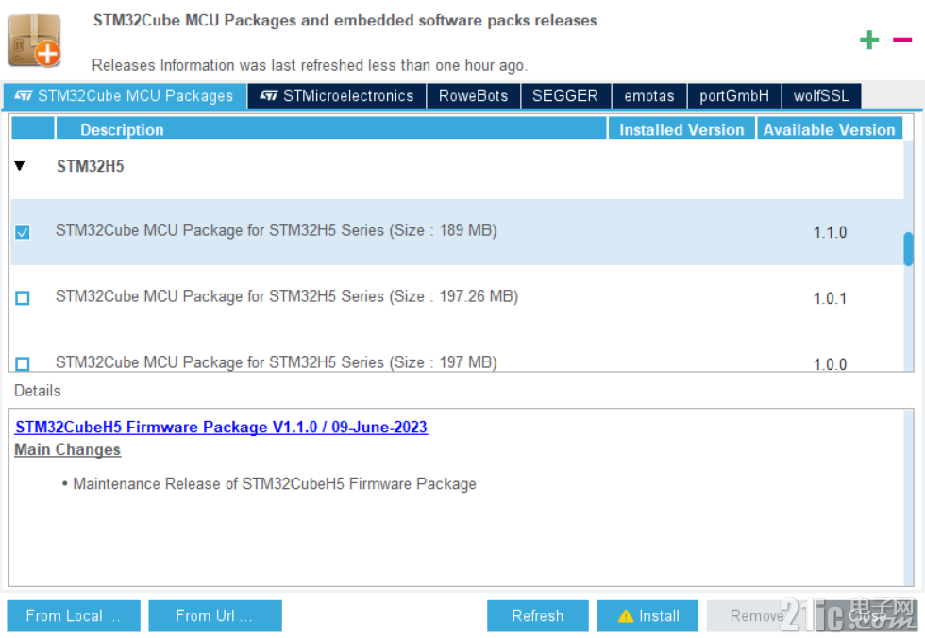925x638 pixels.
Task: Click the From Local button
Action: click(73, 615)
